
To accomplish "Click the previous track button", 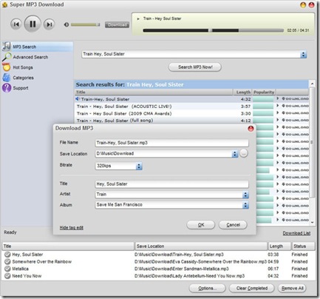I will 16,24.
